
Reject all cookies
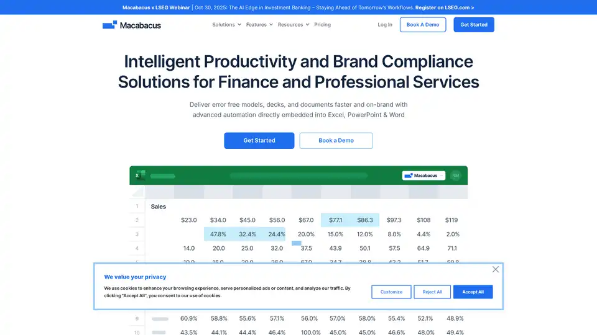(x=432, y=292)
